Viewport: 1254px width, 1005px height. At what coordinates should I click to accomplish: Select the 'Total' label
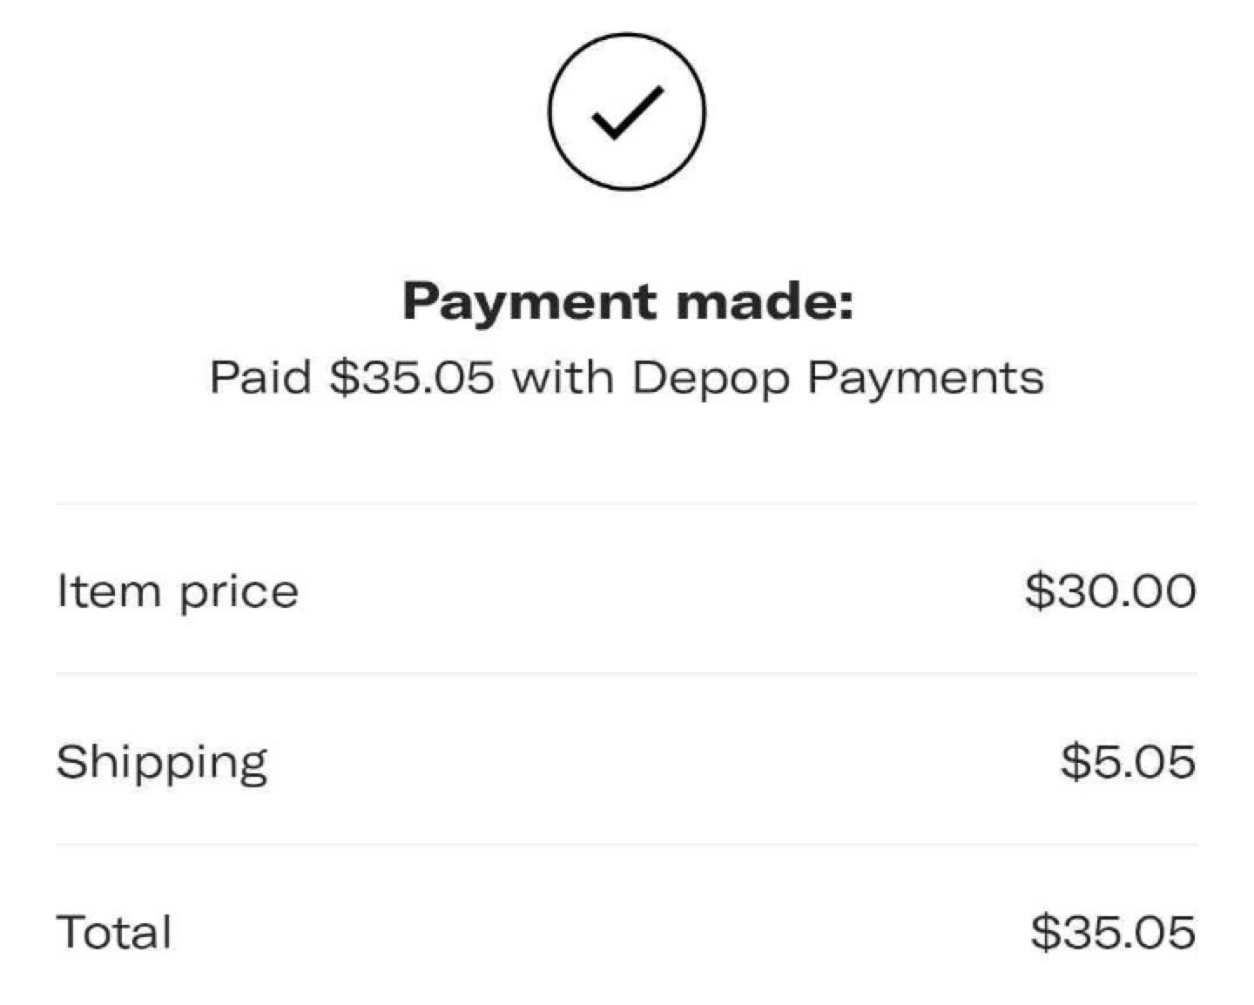(x=113, y=932)
